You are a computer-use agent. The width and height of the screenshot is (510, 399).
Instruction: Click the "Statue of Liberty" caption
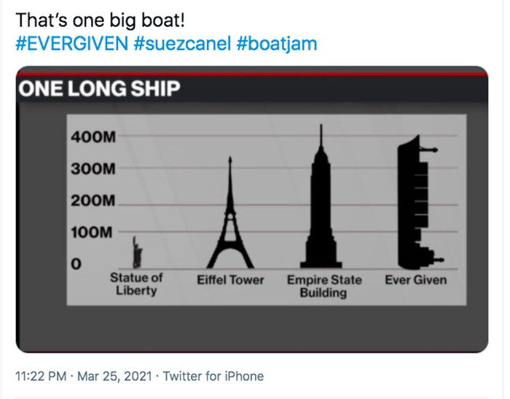click(x=136, y=285)
